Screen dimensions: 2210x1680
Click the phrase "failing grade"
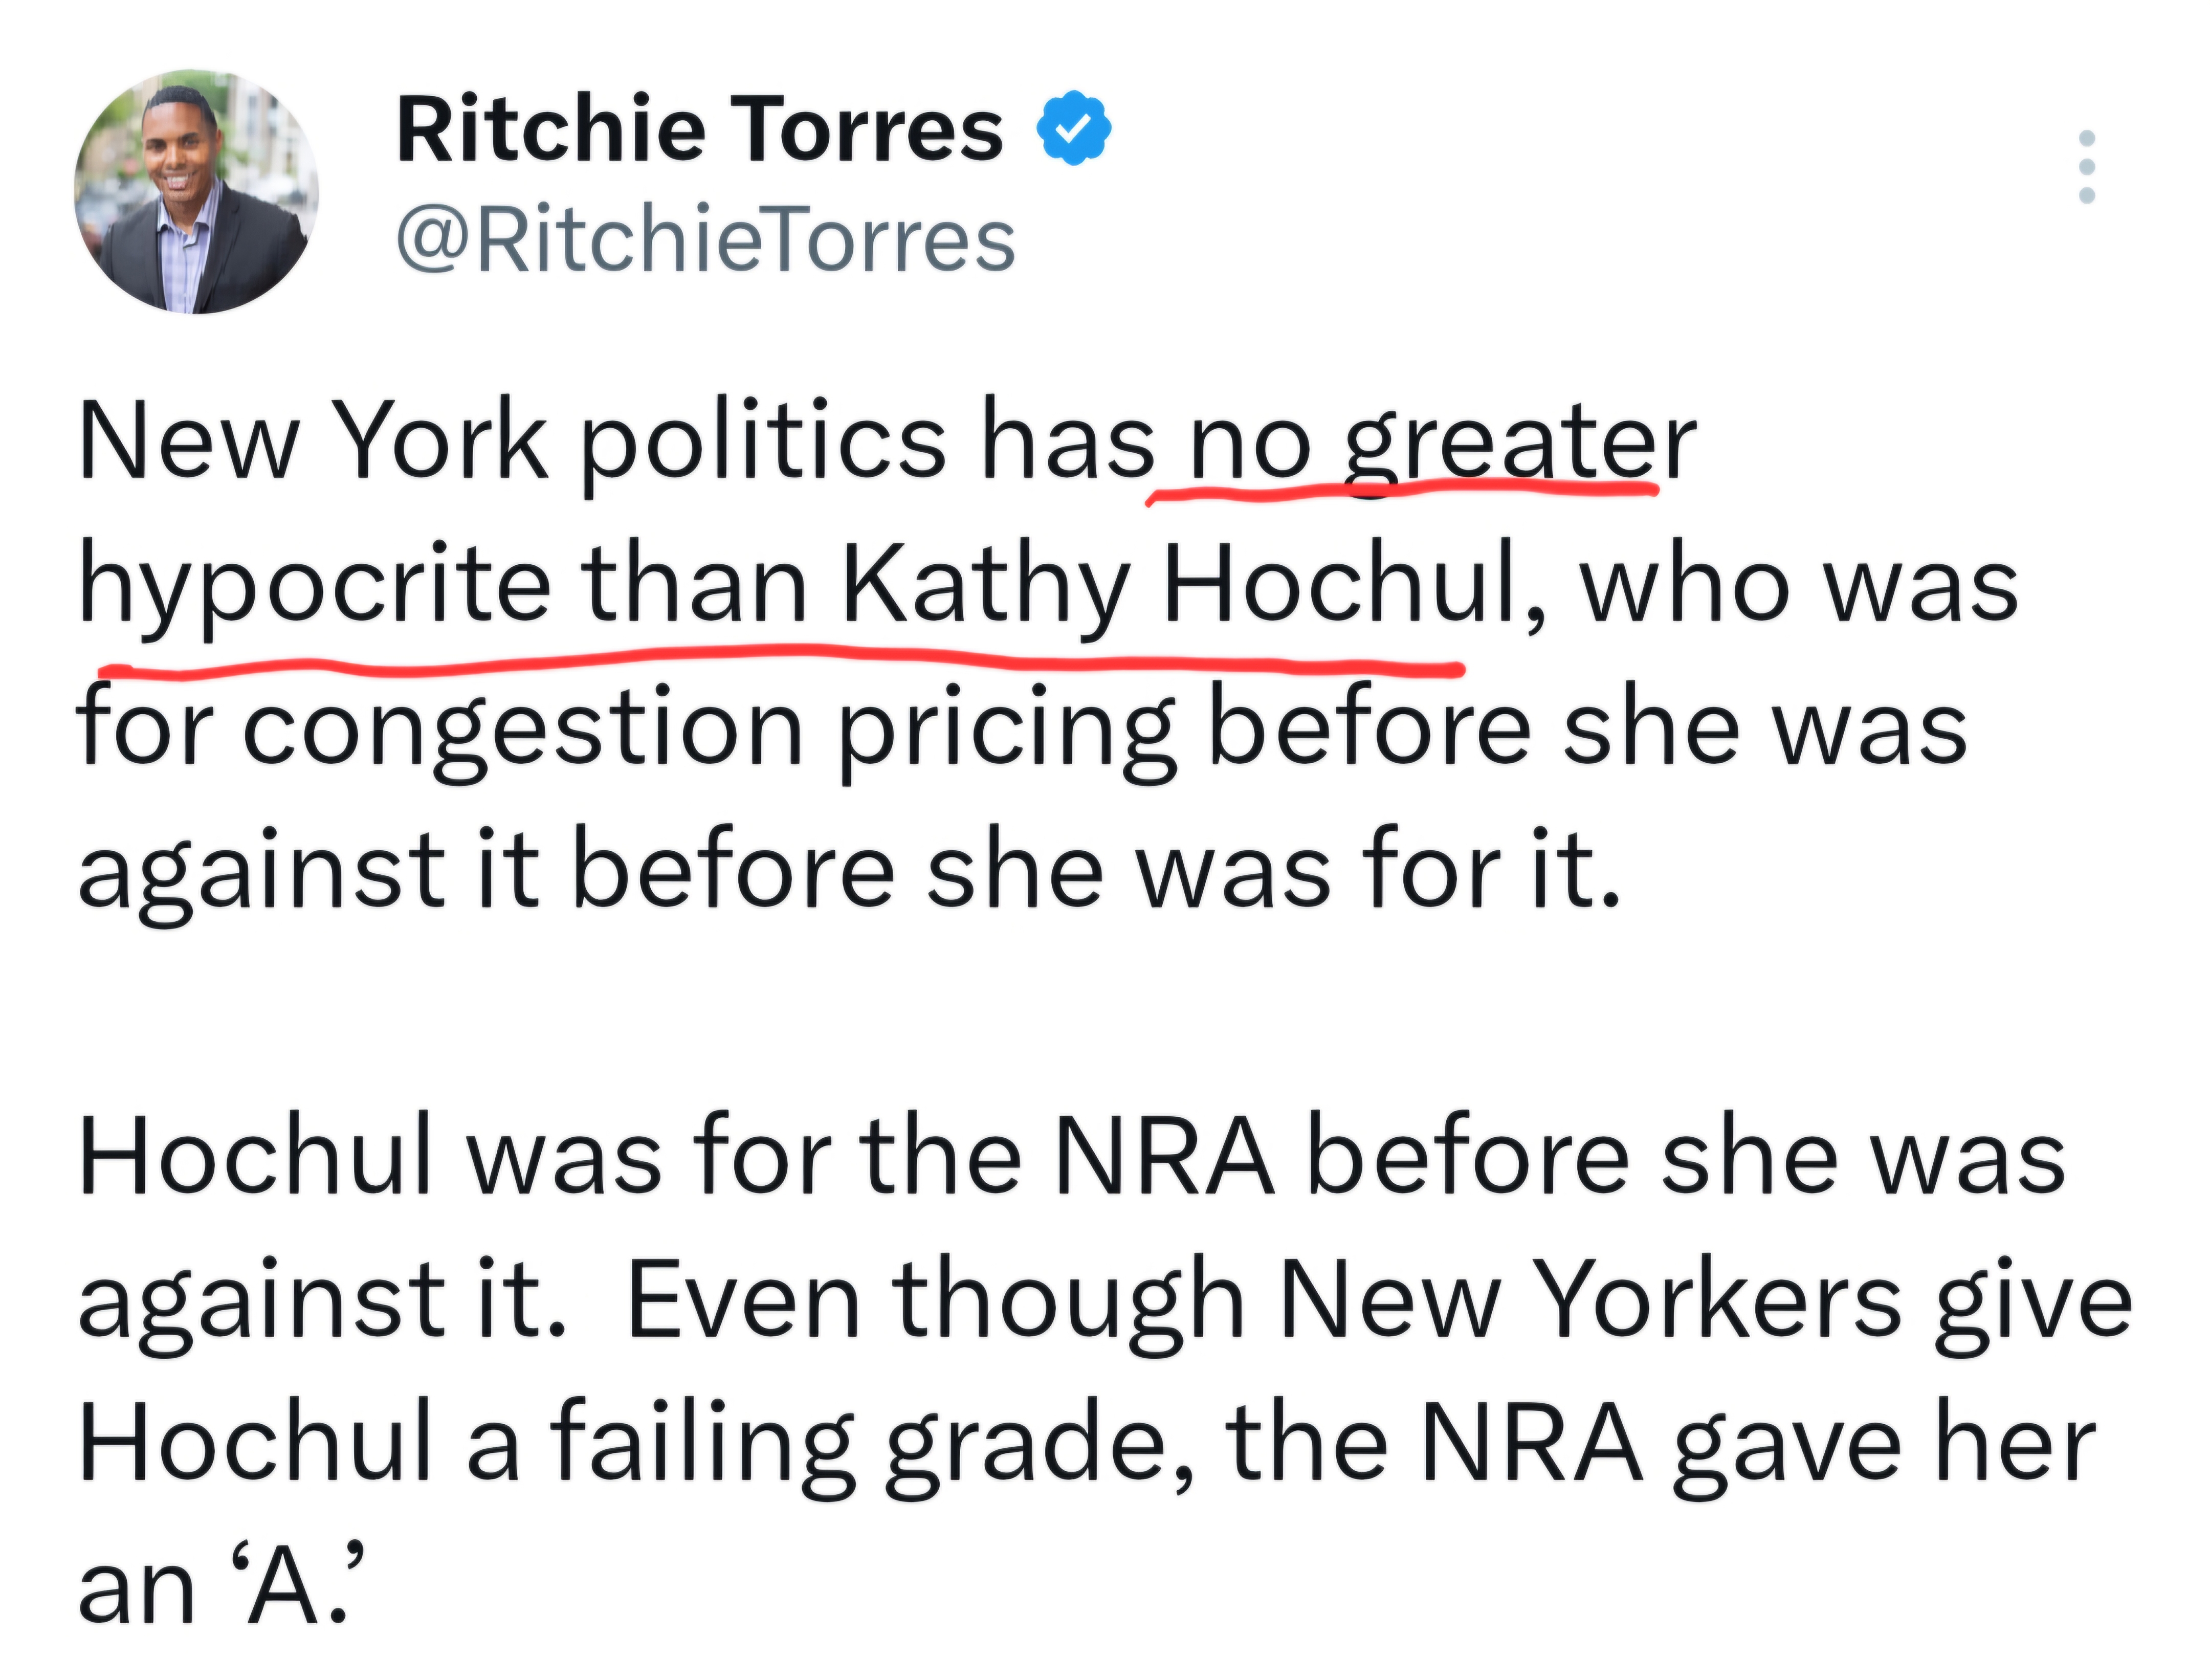(x=866, y=1446)
